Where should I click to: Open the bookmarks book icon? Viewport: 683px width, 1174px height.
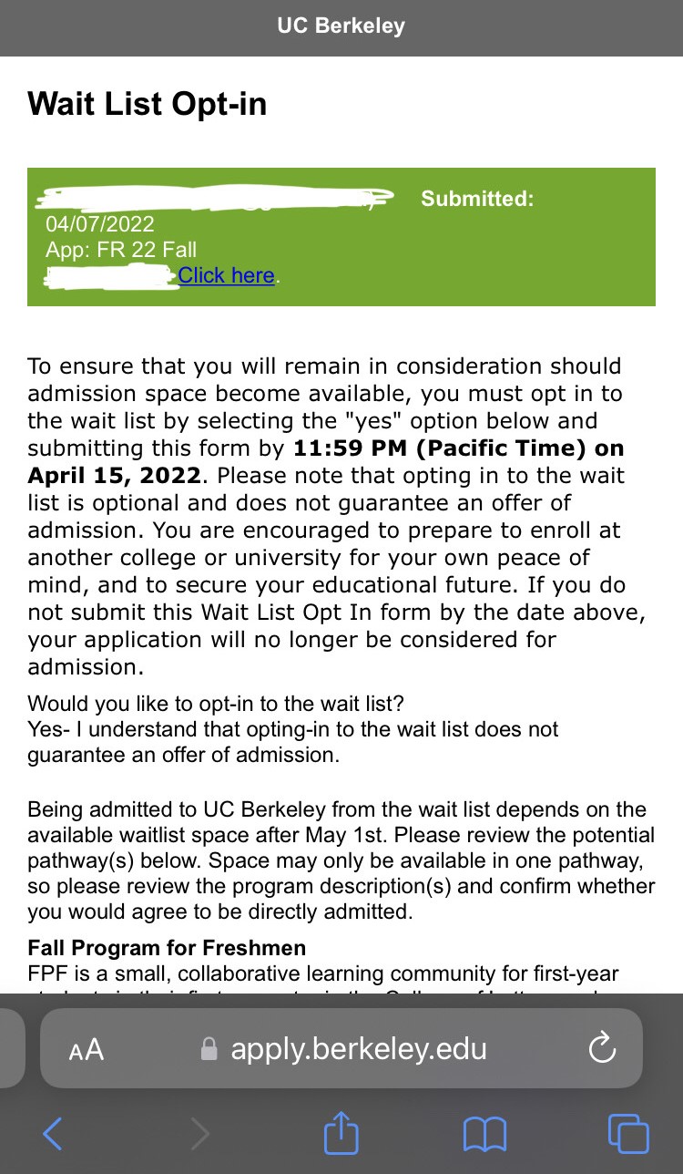tap(484, 1135)
